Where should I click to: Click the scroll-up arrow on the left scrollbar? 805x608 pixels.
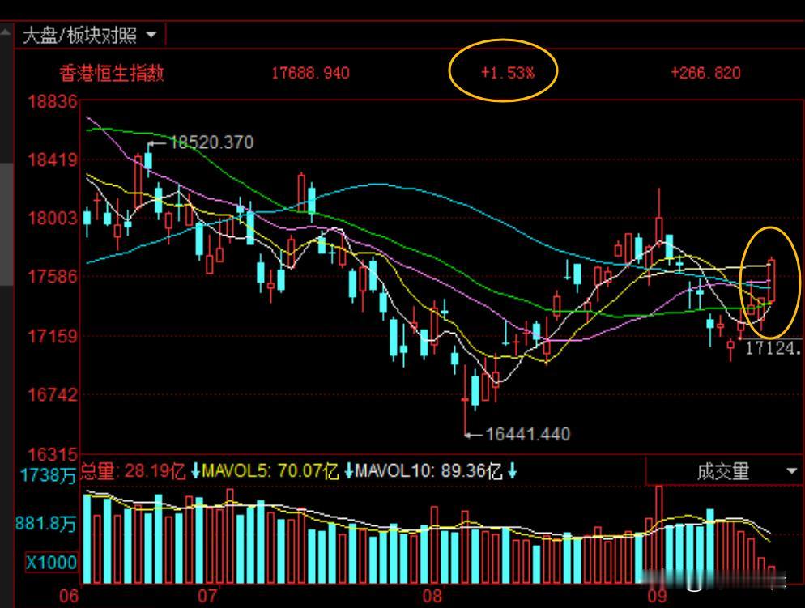point(6,32)
